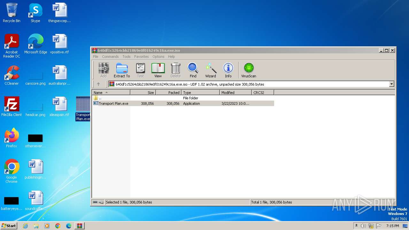
Task: Launch the Wizard toolbar icon
Action: point(211,70)
